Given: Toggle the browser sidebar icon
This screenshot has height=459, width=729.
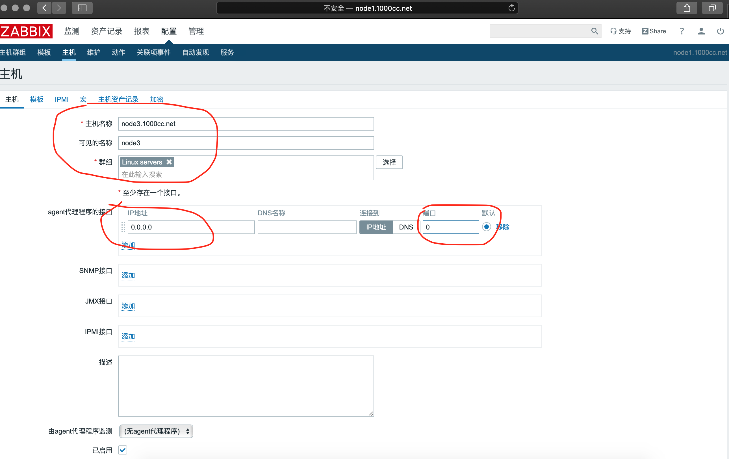Looking at the screenshot, I should pyautogui.click(x=82, y=8).
